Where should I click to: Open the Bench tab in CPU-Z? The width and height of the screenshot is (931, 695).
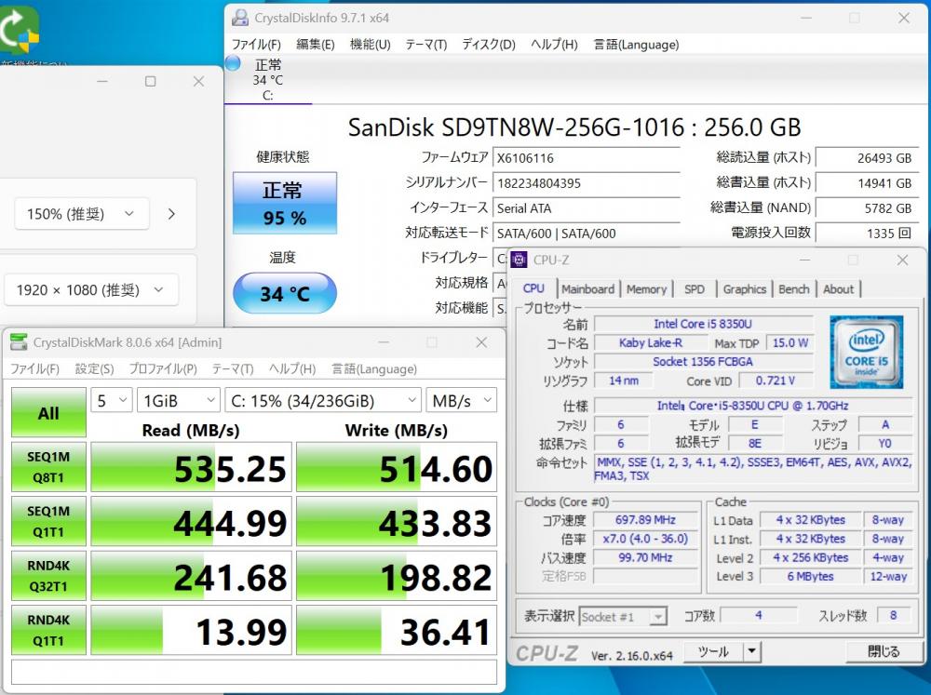793,289
